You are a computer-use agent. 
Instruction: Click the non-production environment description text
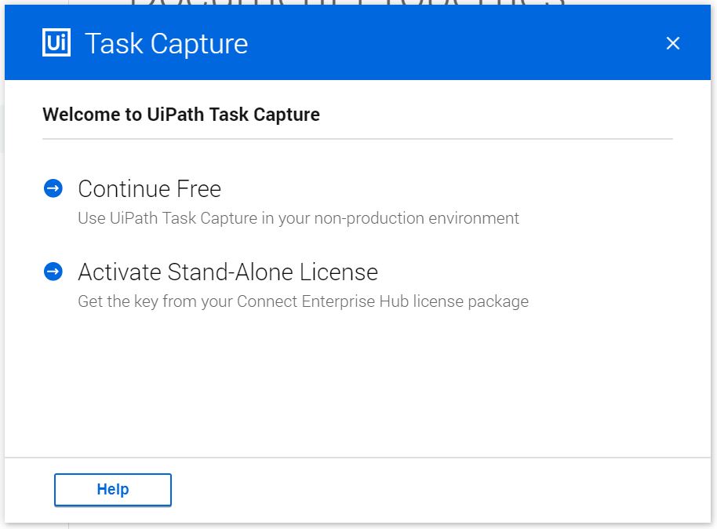298,218
